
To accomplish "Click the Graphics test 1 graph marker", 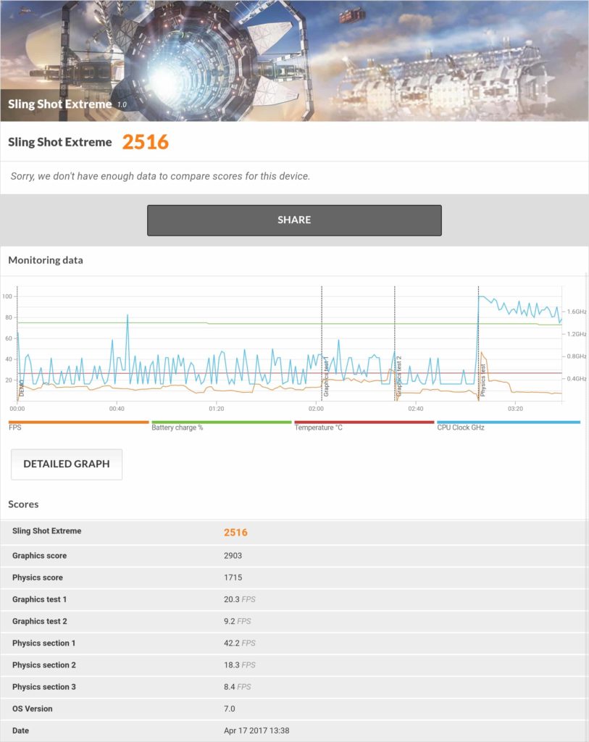I will point(326,375).
